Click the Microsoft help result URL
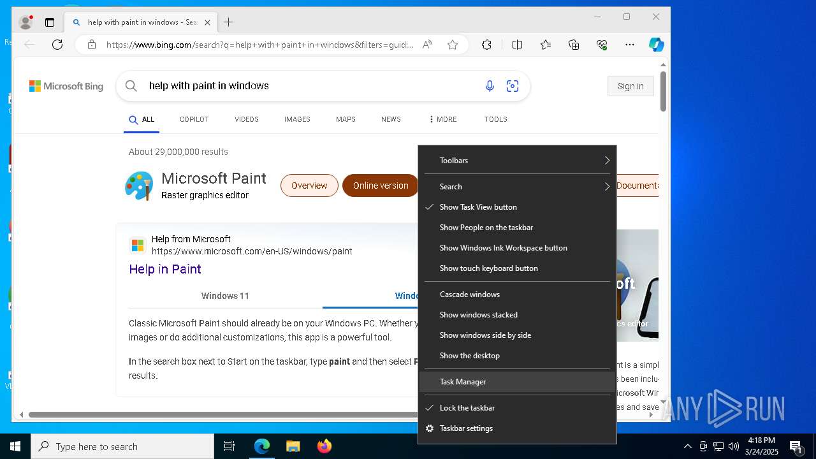Screen dimensions: 816x459 (x=252, y=251)
